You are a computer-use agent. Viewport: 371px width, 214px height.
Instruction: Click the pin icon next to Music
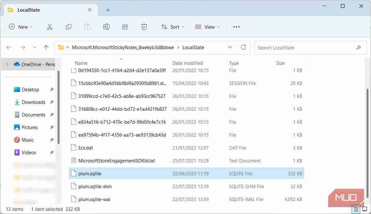pyautogui.click(x=52, y=140)
